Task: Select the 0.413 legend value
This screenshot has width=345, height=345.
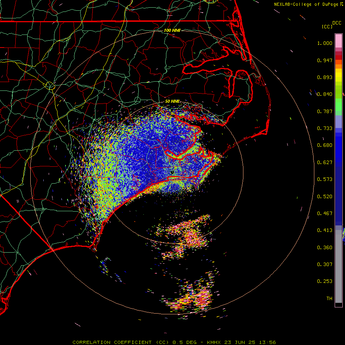Action: pos(325,230)
